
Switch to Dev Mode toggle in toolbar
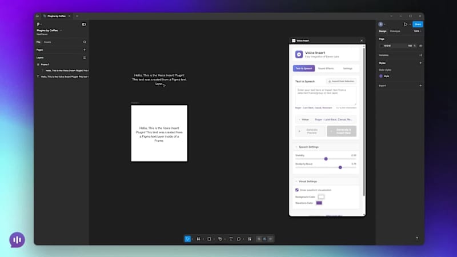click(x=270, y=239)
